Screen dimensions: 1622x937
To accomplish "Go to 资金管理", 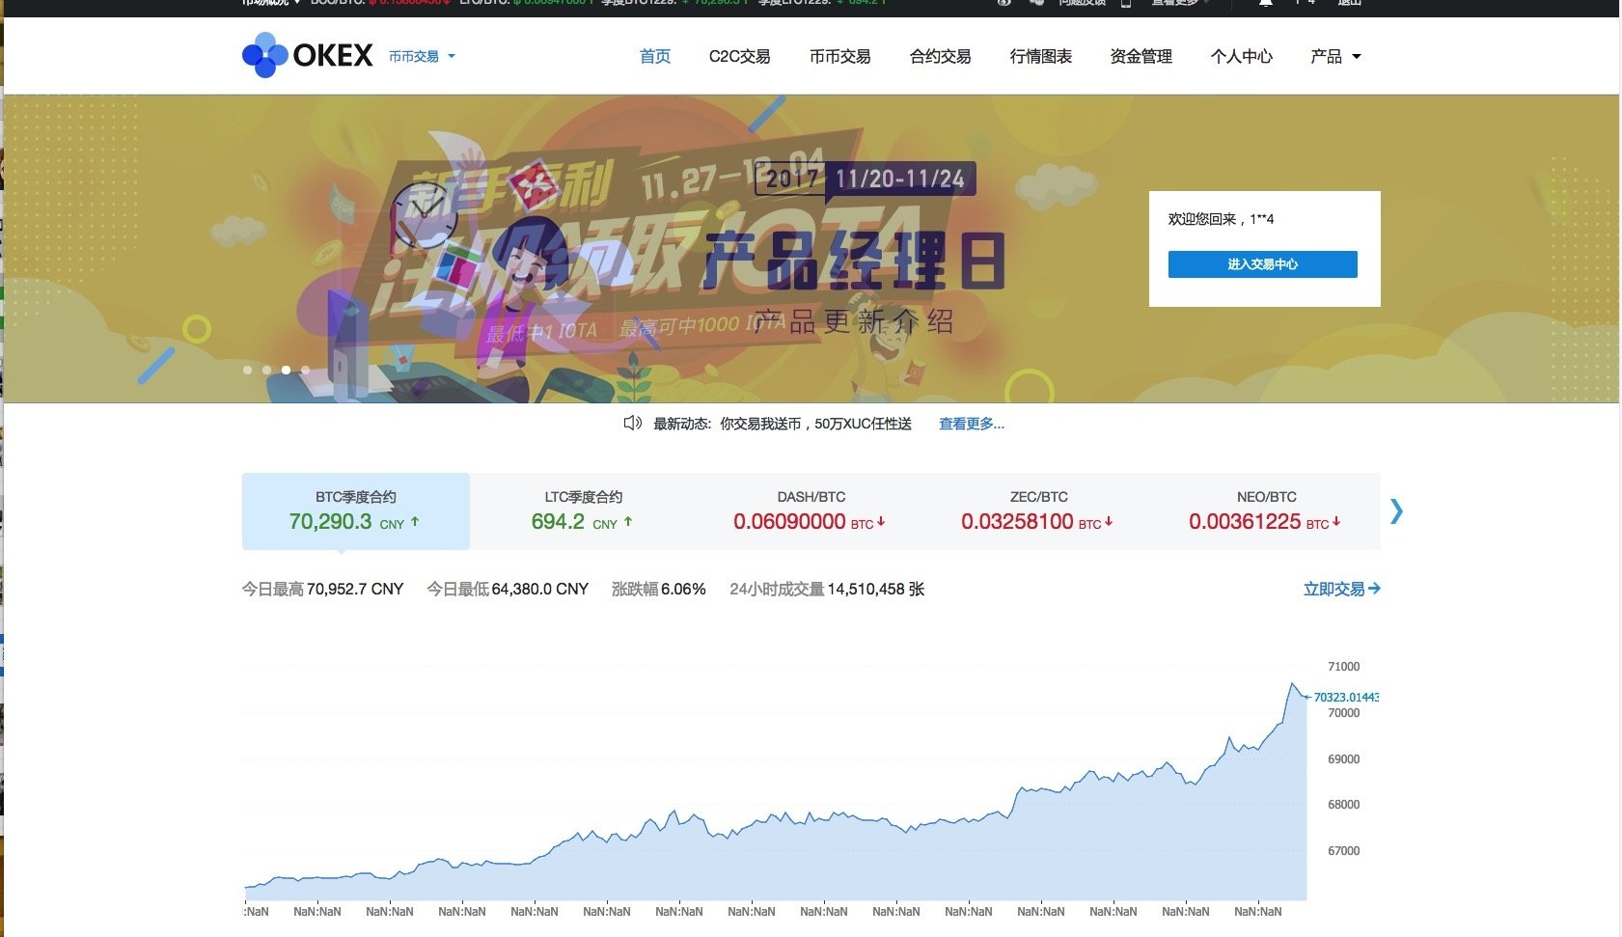I will click(x=1141, y=57).
